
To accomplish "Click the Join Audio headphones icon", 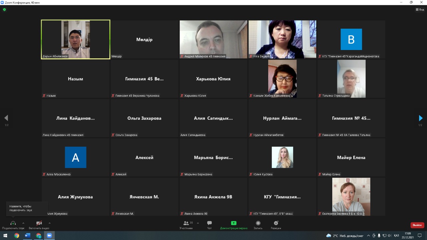I will pos(13,223).
